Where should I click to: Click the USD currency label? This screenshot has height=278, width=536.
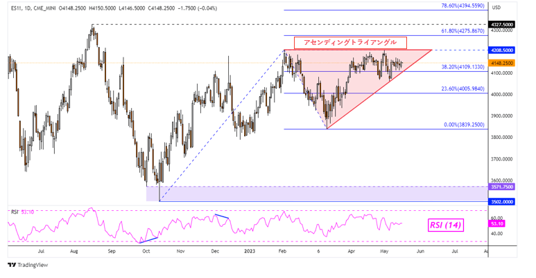(x=496, y=8)
